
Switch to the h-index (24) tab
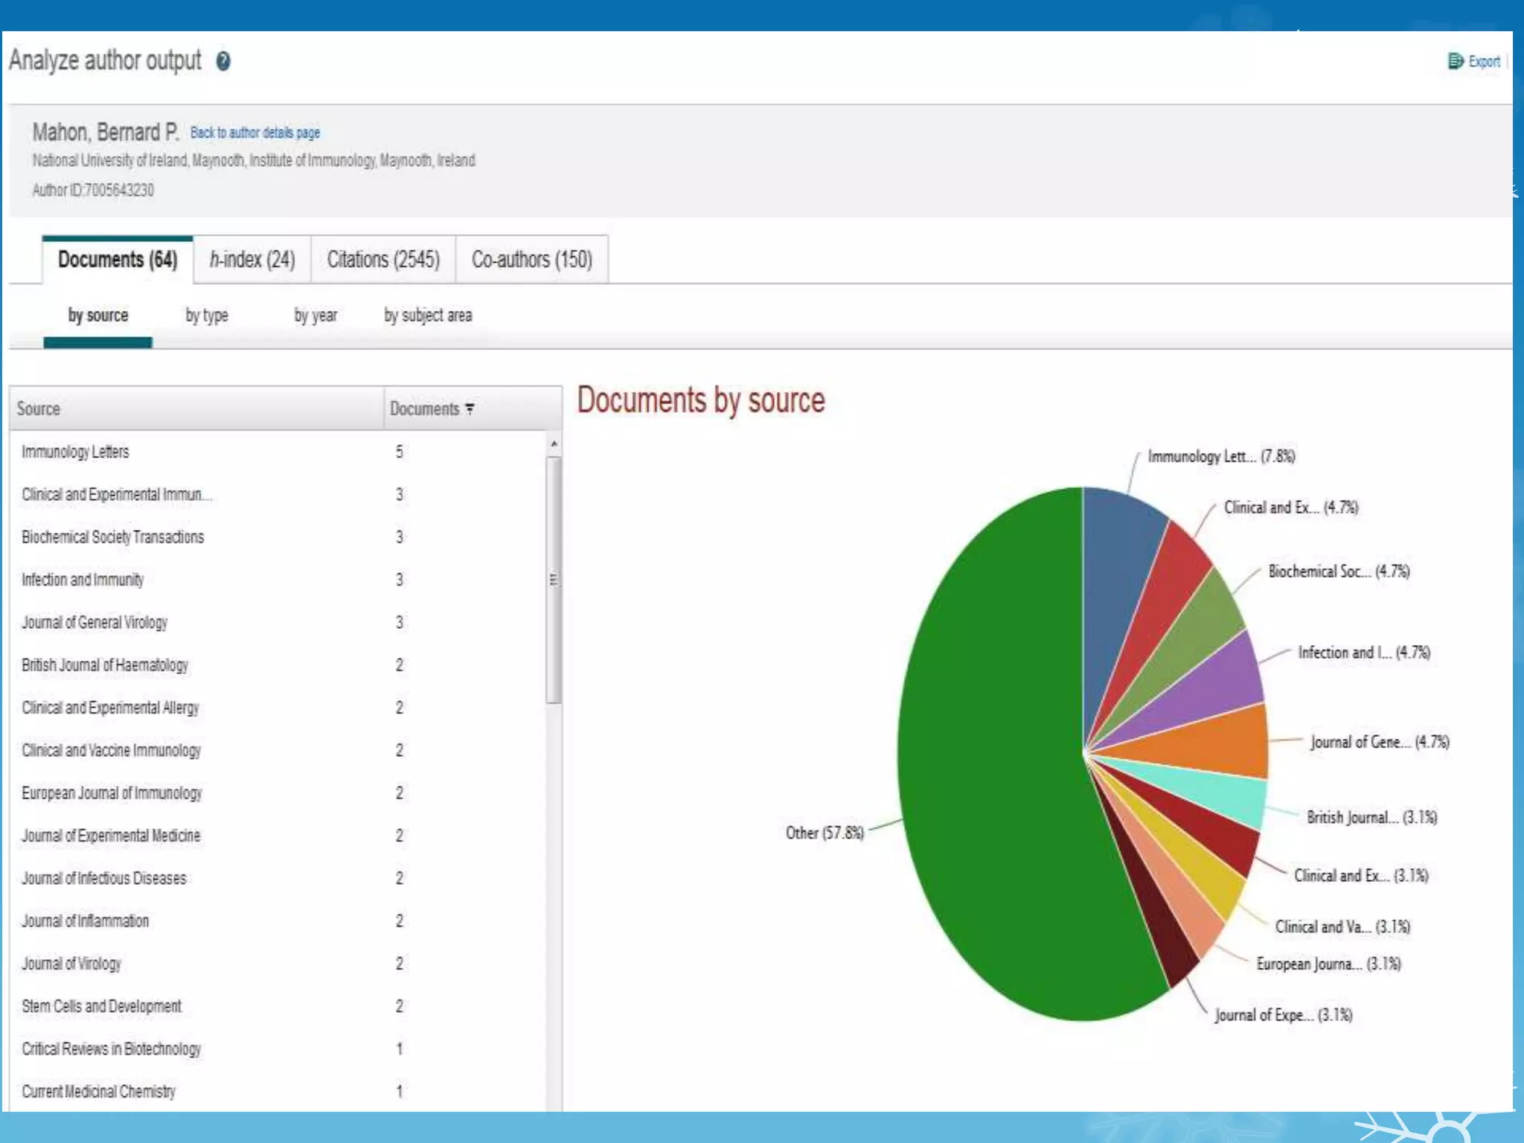252,260
